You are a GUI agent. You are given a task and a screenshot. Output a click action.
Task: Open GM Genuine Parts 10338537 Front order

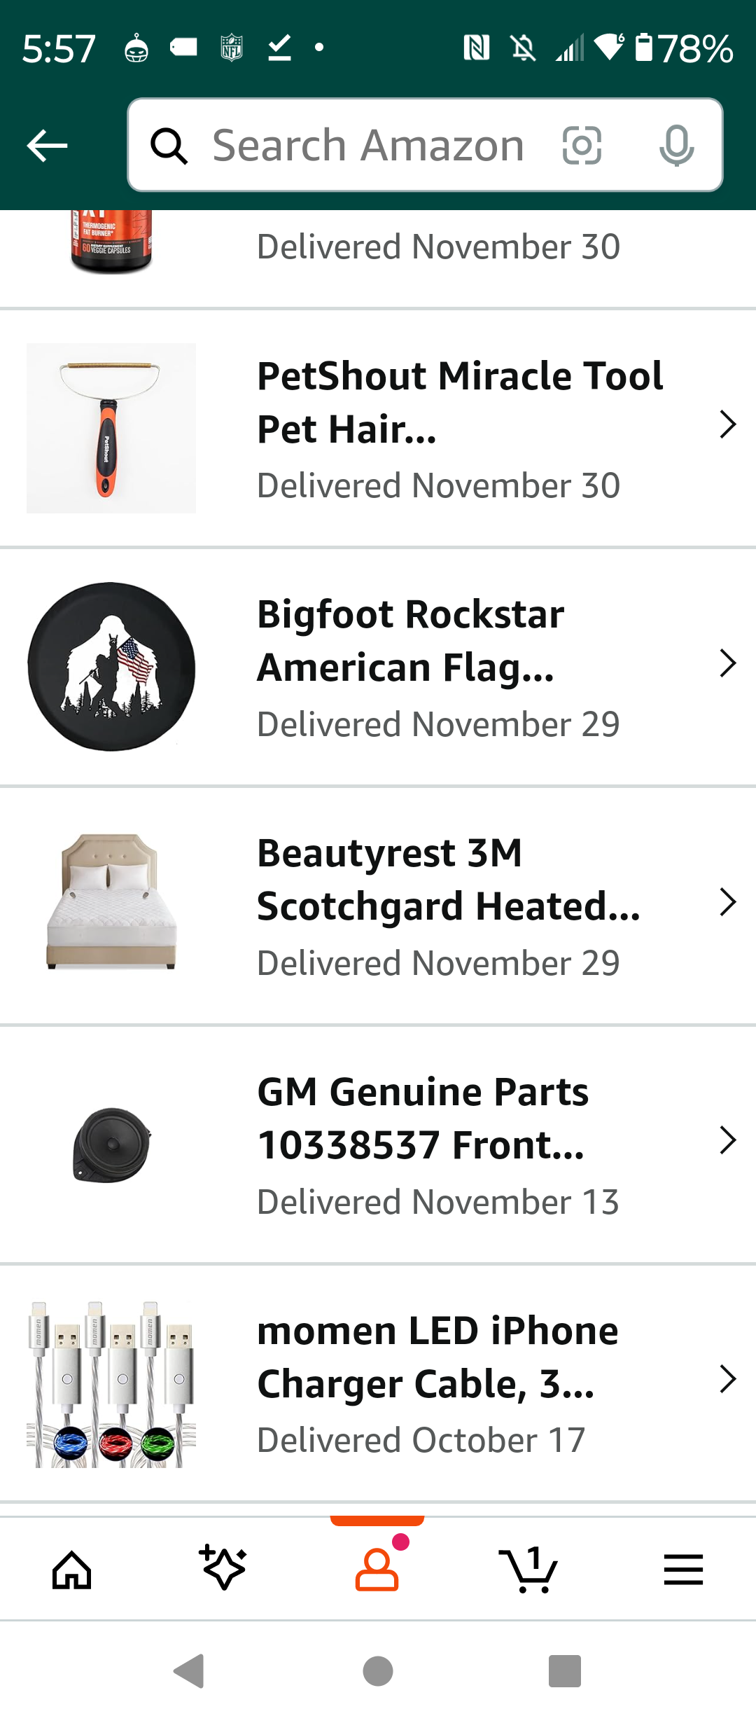(378, 1144)
